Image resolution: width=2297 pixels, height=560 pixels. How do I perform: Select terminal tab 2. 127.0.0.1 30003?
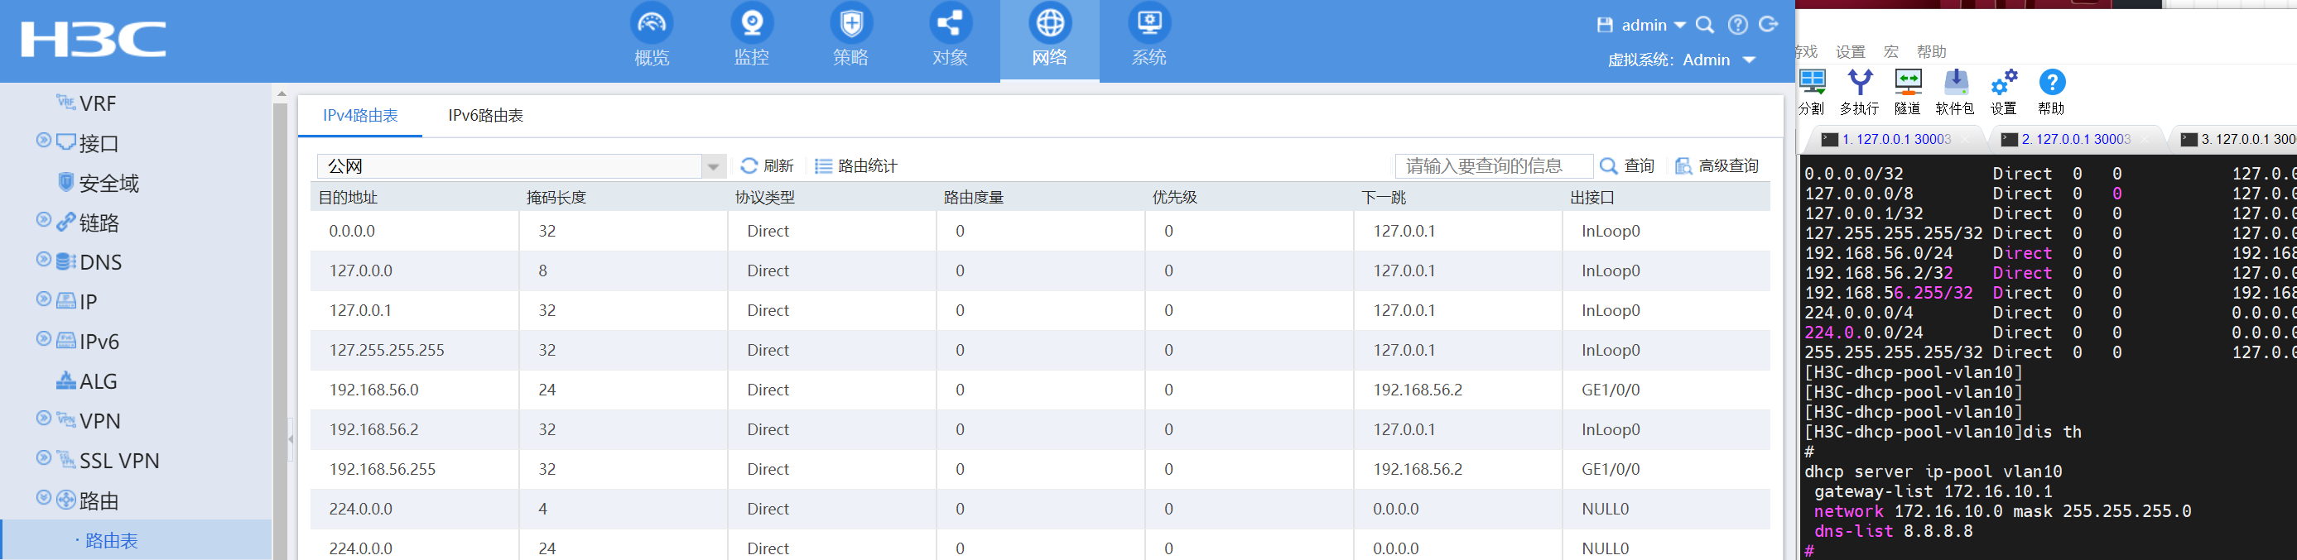click(x=2076, y=139)
